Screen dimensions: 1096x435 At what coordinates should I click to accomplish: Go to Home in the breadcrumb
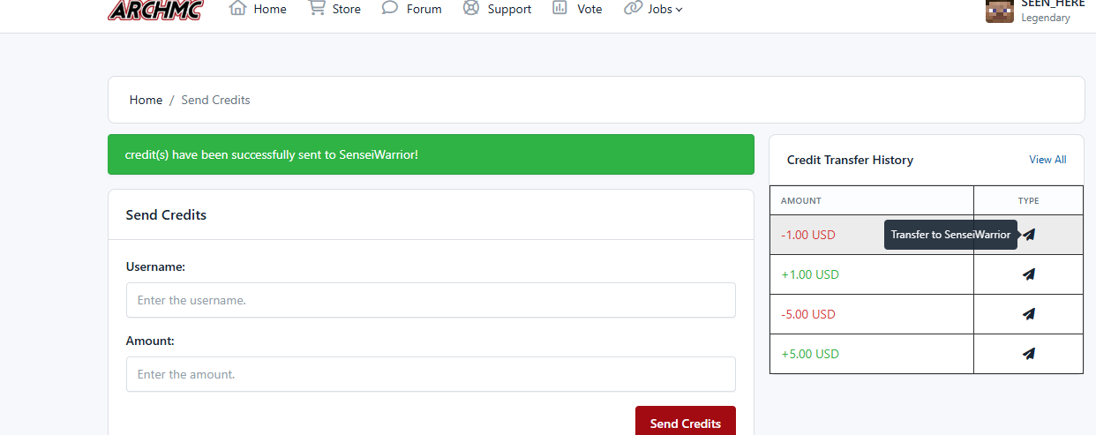coord(146,100)
